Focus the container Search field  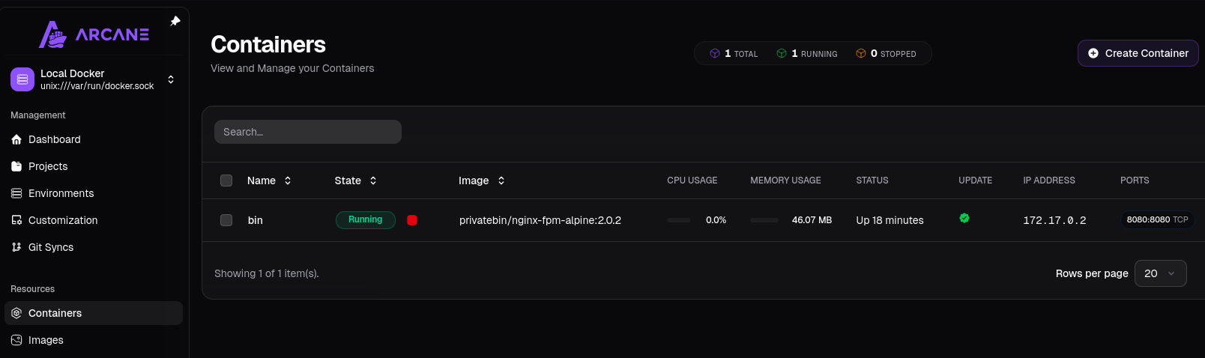pos(308,132)
